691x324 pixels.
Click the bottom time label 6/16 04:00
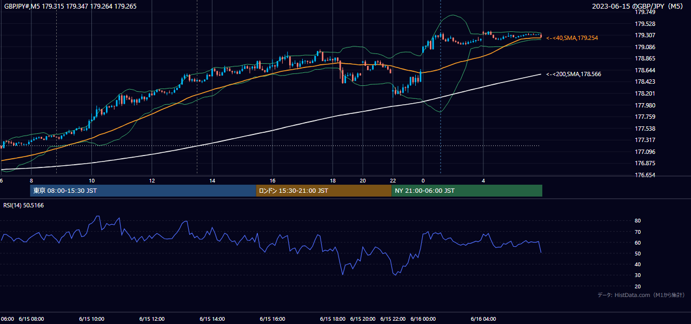(483, 319)
